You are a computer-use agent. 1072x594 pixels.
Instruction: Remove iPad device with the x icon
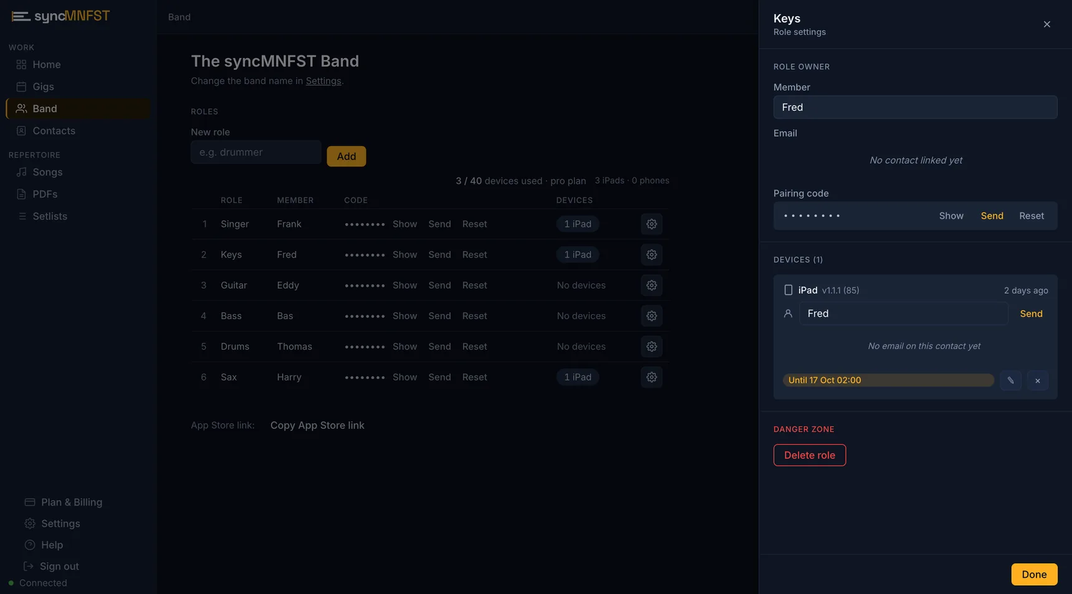tap(1038, 380)
